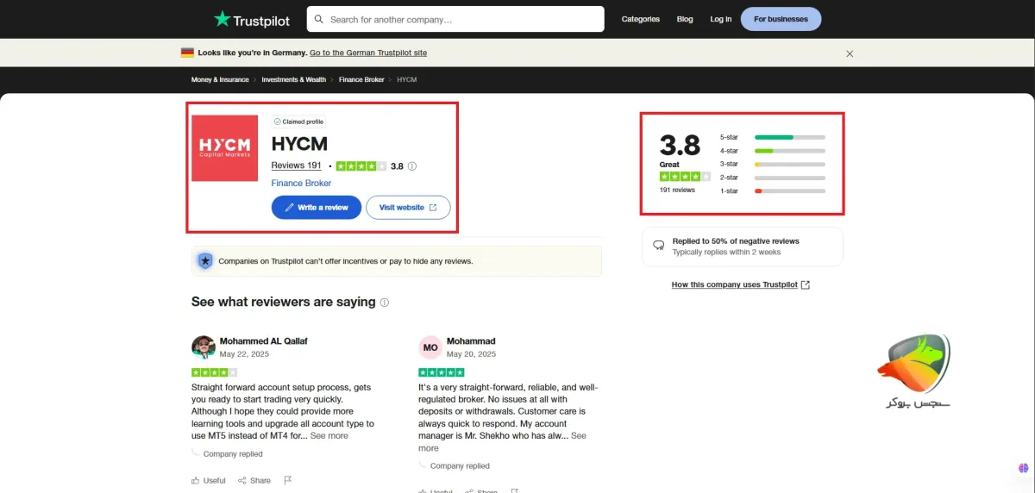The image size is (1035, 493).
Task: Click the Claimed profile badge
Action: coord(299,122)
